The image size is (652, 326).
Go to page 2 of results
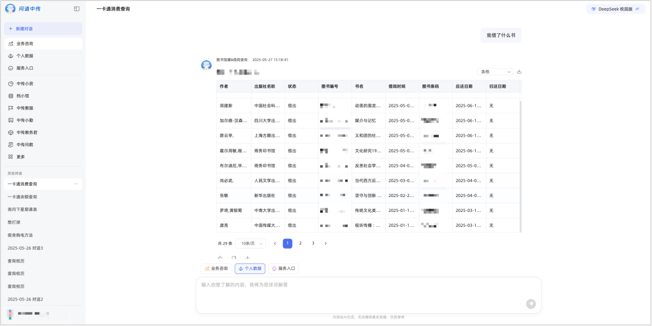click(x=300, y=244)
